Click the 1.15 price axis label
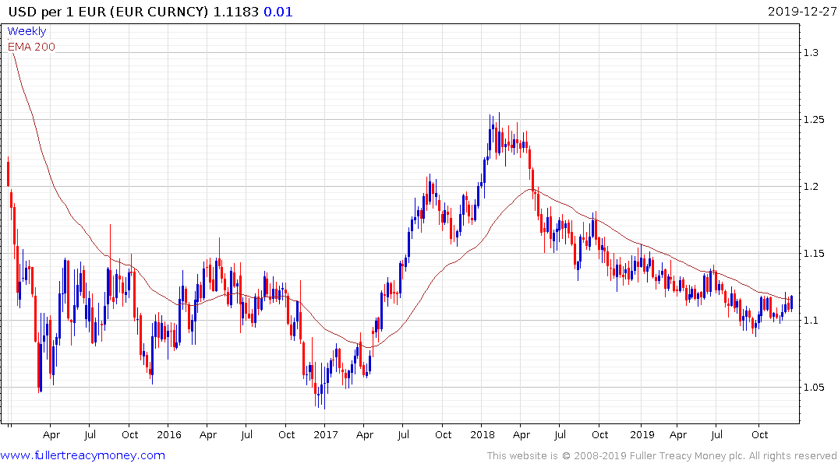The height and width of the screenshot is (467, 838). [813, 253]
